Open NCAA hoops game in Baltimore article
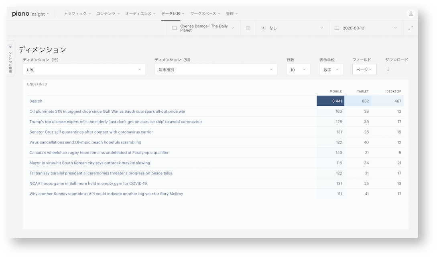The height and width of the screenshot is (257, 437). pyautogui.click(x=88, y=184)
